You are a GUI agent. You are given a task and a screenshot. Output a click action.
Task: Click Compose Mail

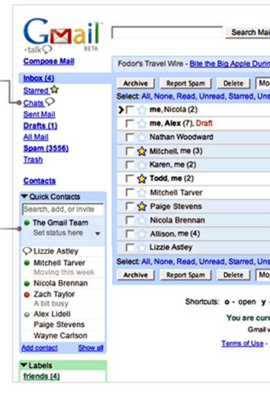click(49, 61)
